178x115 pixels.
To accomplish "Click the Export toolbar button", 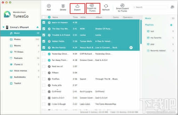I will coord(77,8).
